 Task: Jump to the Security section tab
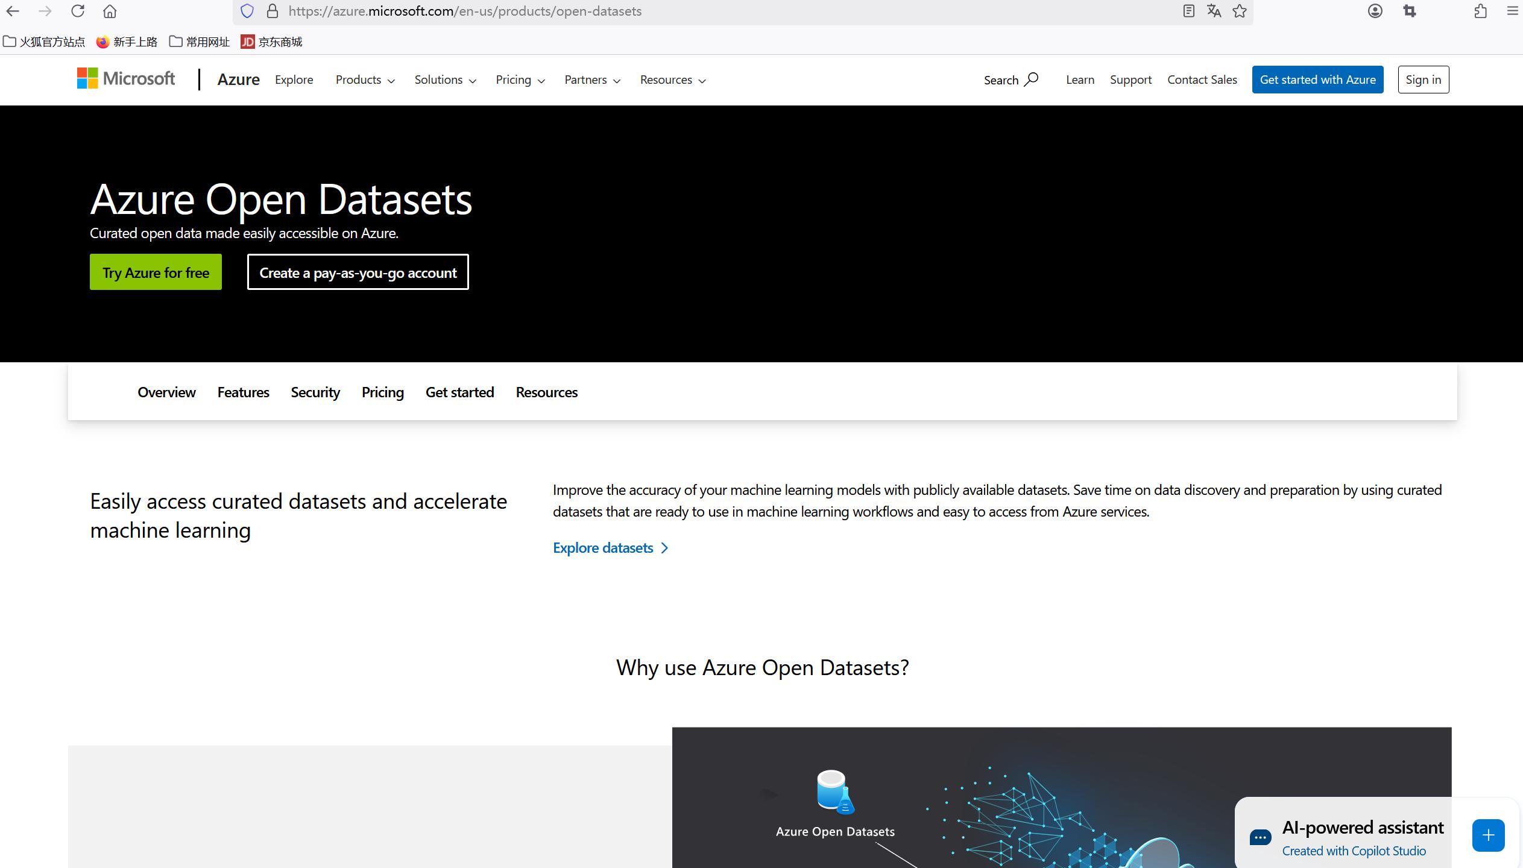(x=315, y=392)
